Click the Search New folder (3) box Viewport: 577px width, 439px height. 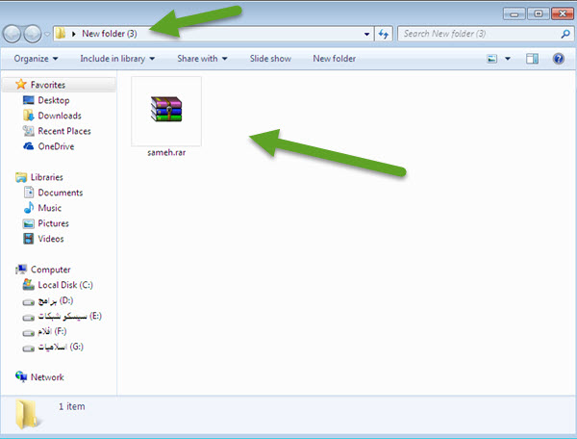pos(485,34)
